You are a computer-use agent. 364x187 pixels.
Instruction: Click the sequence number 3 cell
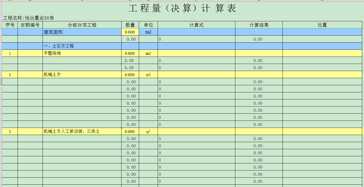(x=10, y=131)
